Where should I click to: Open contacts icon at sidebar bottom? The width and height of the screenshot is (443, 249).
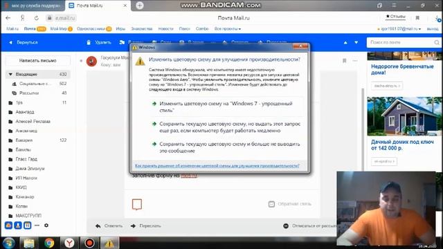pyautogui.click(x=18, y=225)
